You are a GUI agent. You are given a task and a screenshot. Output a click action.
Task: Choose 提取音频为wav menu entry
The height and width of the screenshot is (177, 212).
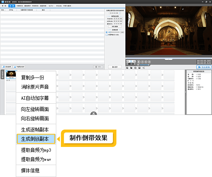pos(36,159)
